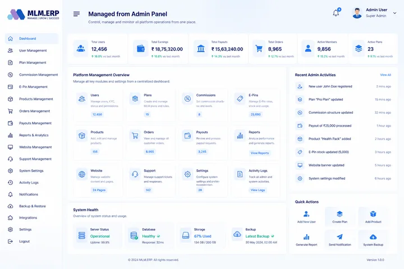Click the Send Notification quick action
The height and width of the screenshot is (269, 404).
(x=339, y=240)
